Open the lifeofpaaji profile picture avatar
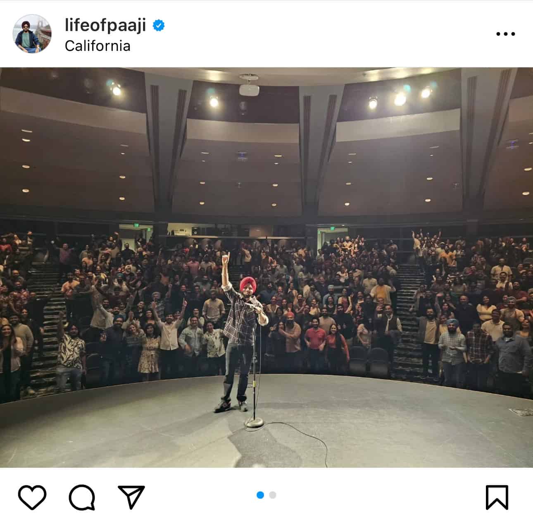The height and width of the screenshot is (524, 533). (x=33, y=33)
